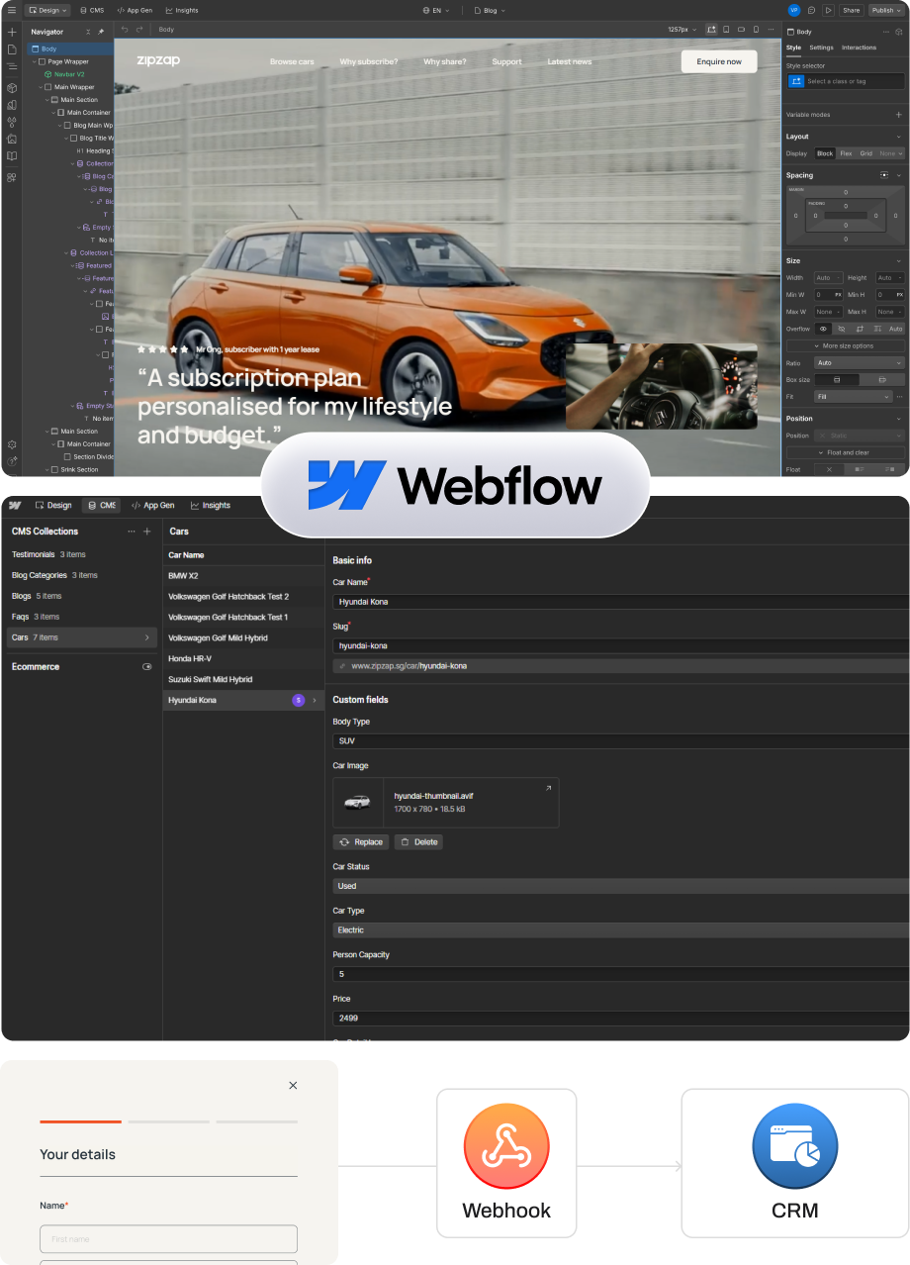The width and height of the screenshot is (910, 1265).
Task: Open the Pages panel icon in Designer sidebar
Action: tap(12, 49)
